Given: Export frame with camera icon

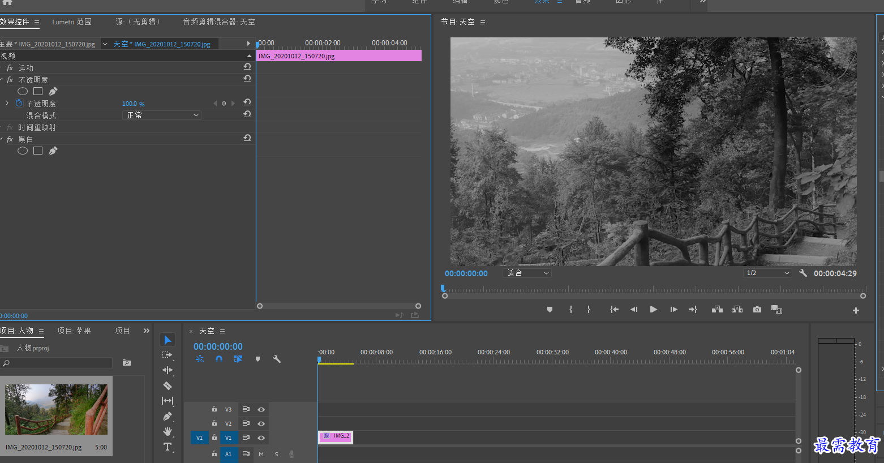Looking at the screenshot, I should point(757,310).
